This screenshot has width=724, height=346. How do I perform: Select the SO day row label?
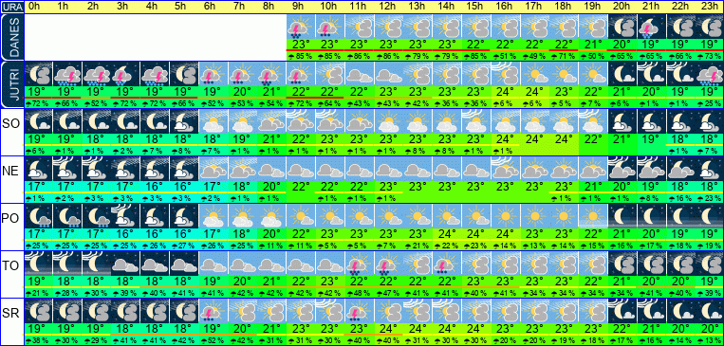point(10,123)
